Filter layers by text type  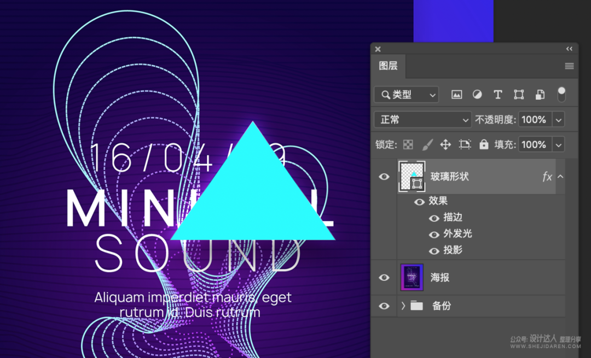click(498, 95)
